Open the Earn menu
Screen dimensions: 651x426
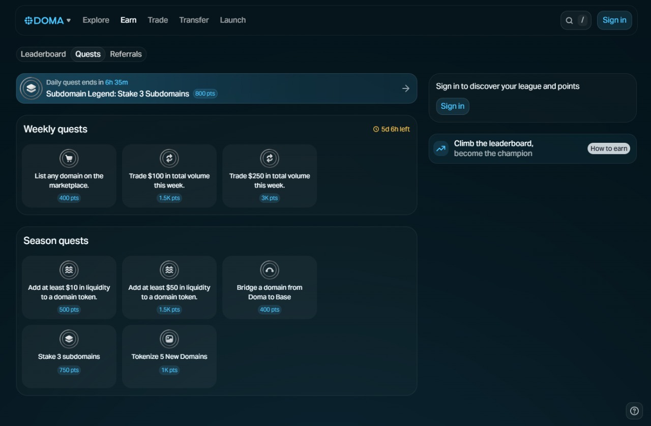click(x=128, y=20)
